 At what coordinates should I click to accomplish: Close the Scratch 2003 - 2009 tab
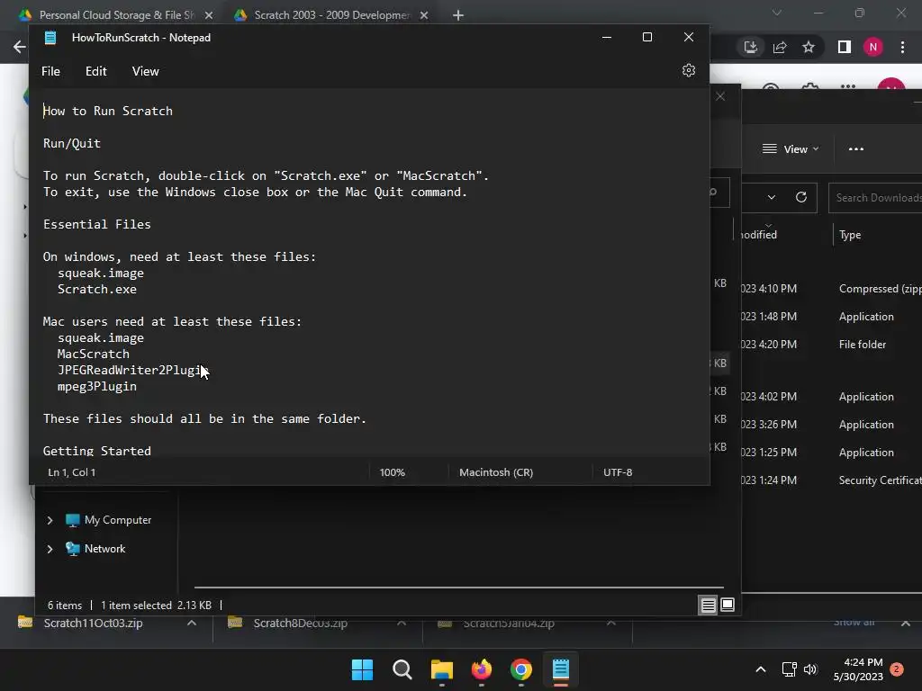[424, 15]
